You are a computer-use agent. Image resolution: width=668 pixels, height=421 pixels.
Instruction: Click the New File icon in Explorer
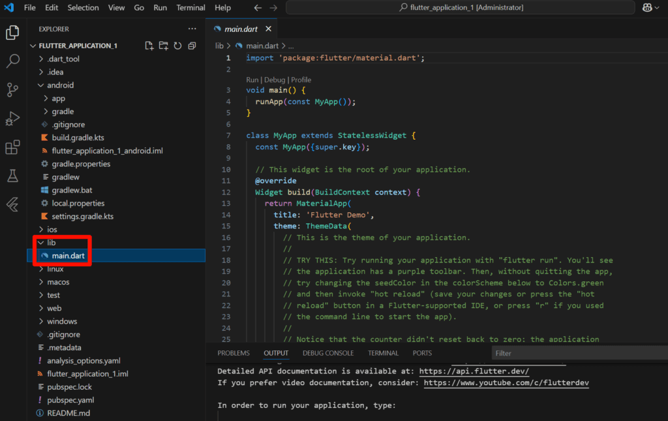(149, 46)
